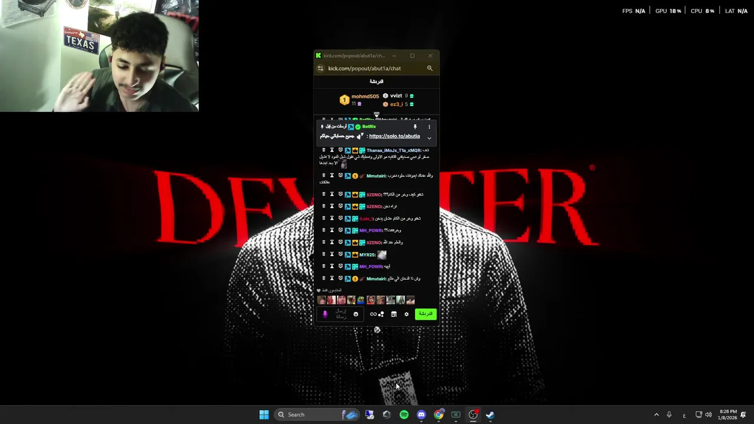This screenshot has height=424, width=754.
Task: Open the notifications bell icon
Action: point(743,415)
